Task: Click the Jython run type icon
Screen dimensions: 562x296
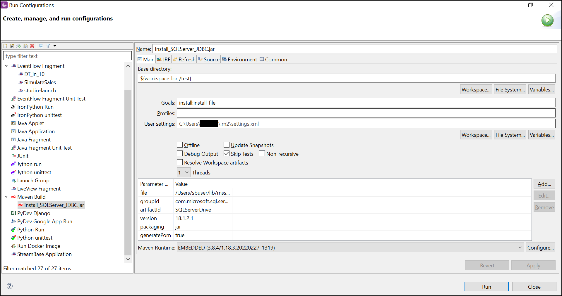Action: [13, 164]
